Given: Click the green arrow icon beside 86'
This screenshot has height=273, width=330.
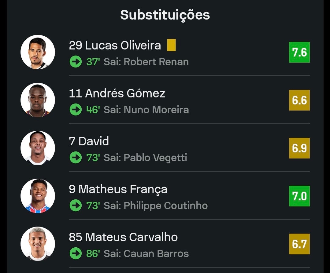Looking at the screenshot, I should (76, 253).
